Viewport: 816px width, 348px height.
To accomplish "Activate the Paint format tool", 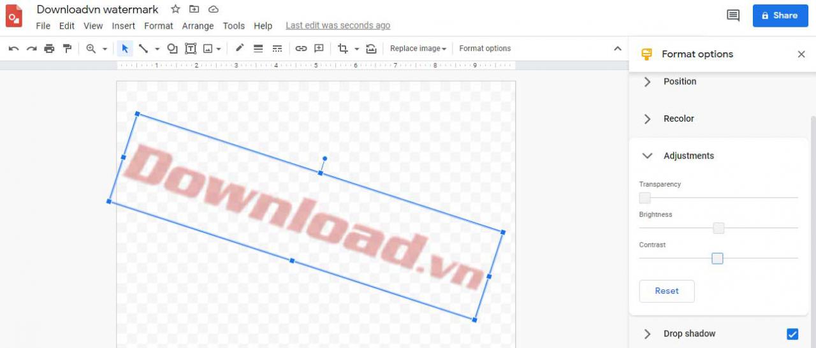I will (x=67, y=48).
